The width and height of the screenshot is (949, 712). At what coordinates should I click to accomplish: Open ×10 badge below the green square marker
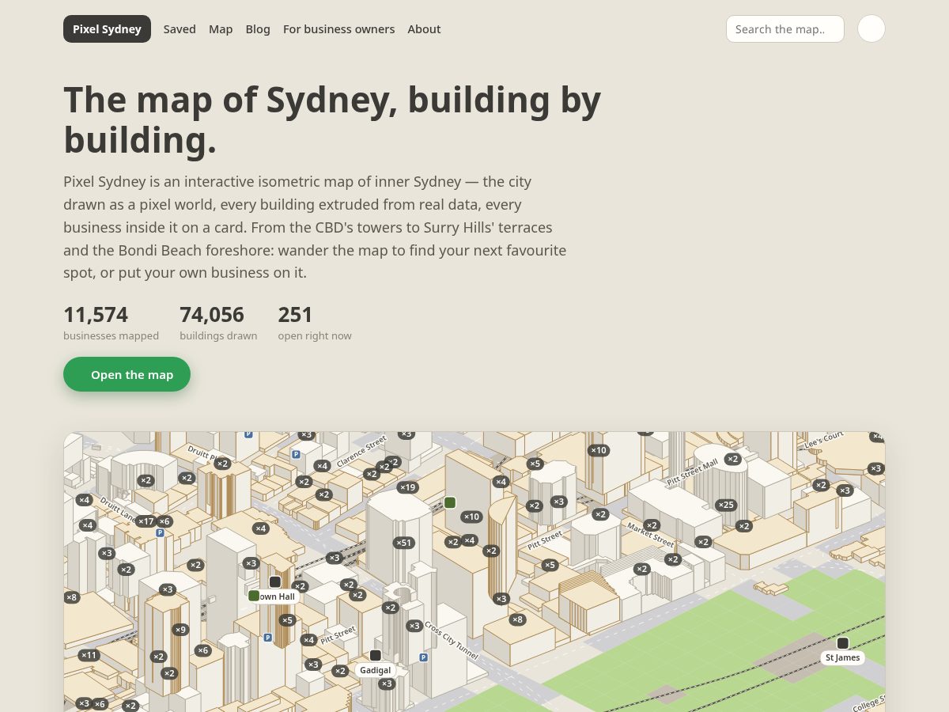[x=471, y=517]
